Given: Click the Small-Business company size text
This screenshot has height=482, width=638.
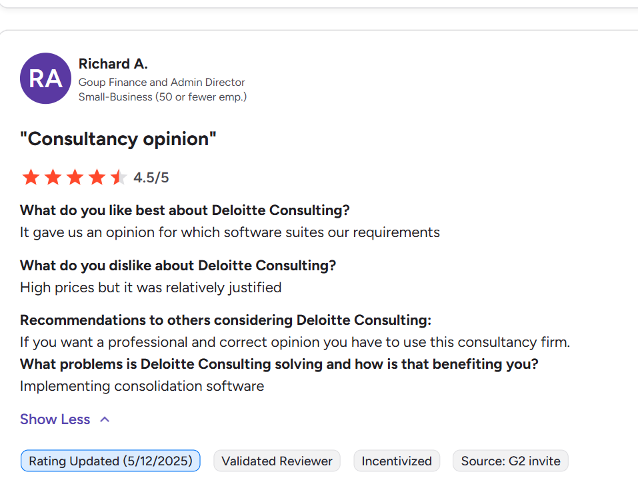Looking at the screenshot, I should (162, 97).
